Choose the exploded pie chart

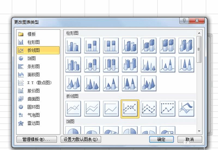click(x=130, y=130)
